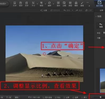Viewport: 105px width, 99px height.
Task: Show the image at 原大 original size
Action: (84, 97)
